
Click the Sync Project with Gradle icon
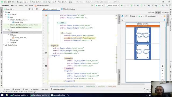[156, 5]
